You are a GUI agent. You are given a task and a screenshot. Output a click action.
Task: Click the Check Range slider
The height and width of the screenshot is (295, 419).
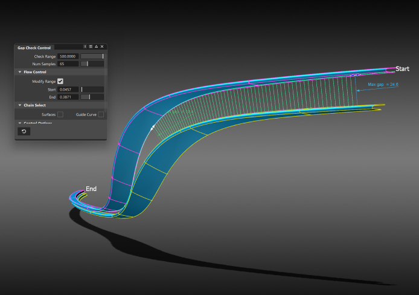(x=92, y=56)
